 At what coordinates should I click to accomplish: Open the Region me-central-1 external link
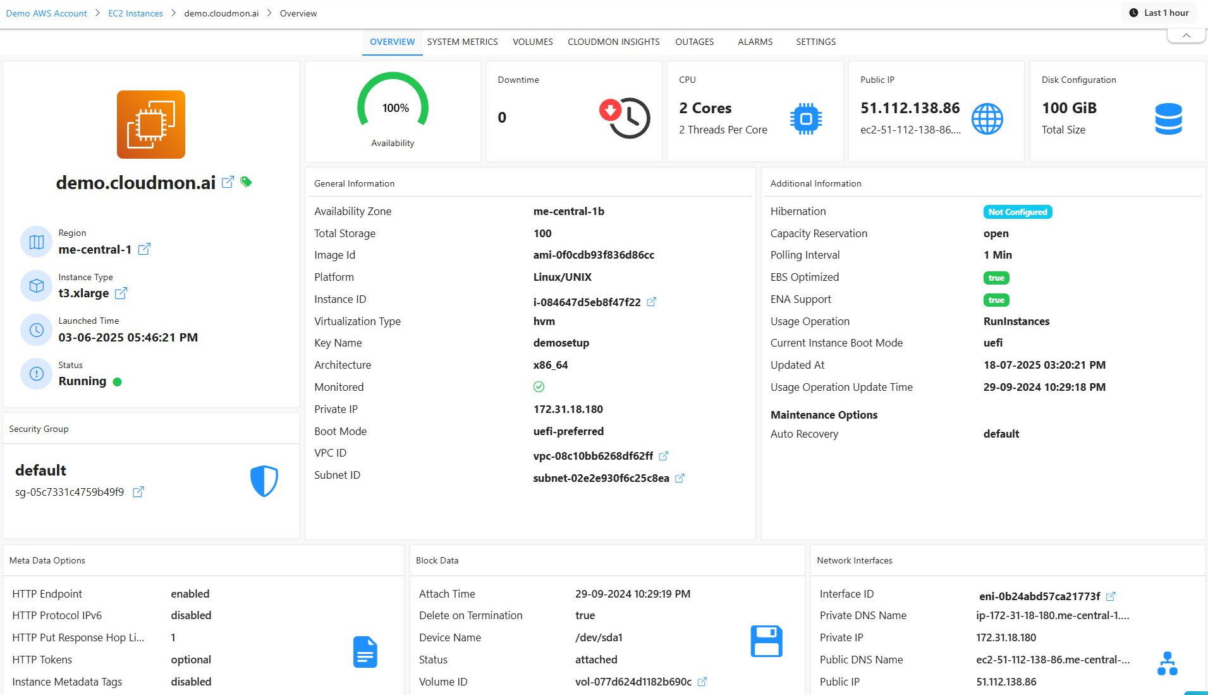tap(144, 249)
